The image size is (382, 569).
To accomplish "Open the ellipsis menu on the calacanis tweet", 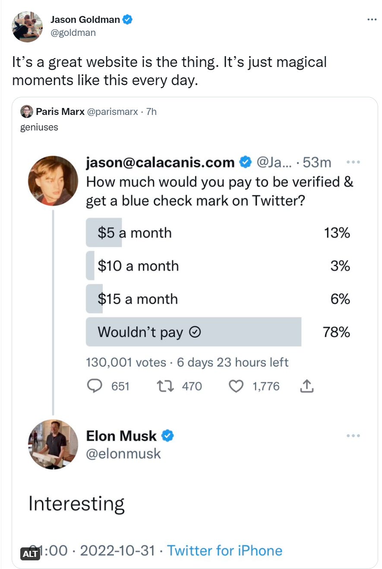I will click(x=353, y=162).
